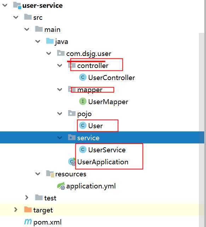Open the pom.xml file
Screen dimensions: 206x227
tap(47, 222)
